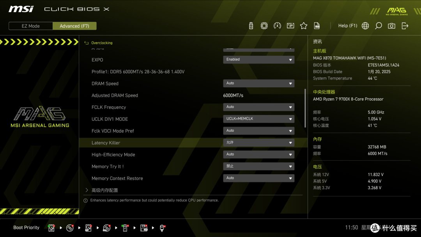Select the High-Efficiency Mode label
Viewport: 421px width, 237px height.
113,155
